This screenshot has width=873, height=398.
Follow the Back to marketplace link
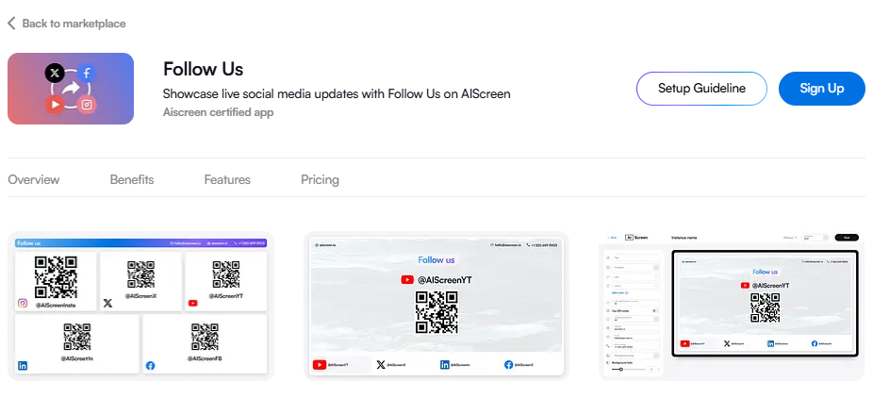coord(74,24)
